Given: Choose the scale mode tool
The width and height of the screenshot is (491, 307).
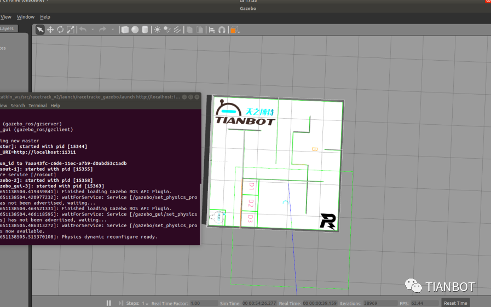Looking at the screenshot, I should [70, 30].
